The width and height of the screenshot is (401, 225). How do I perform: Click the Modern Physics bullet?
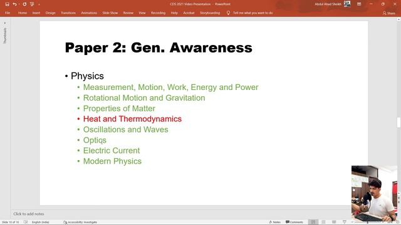point(112,161)
